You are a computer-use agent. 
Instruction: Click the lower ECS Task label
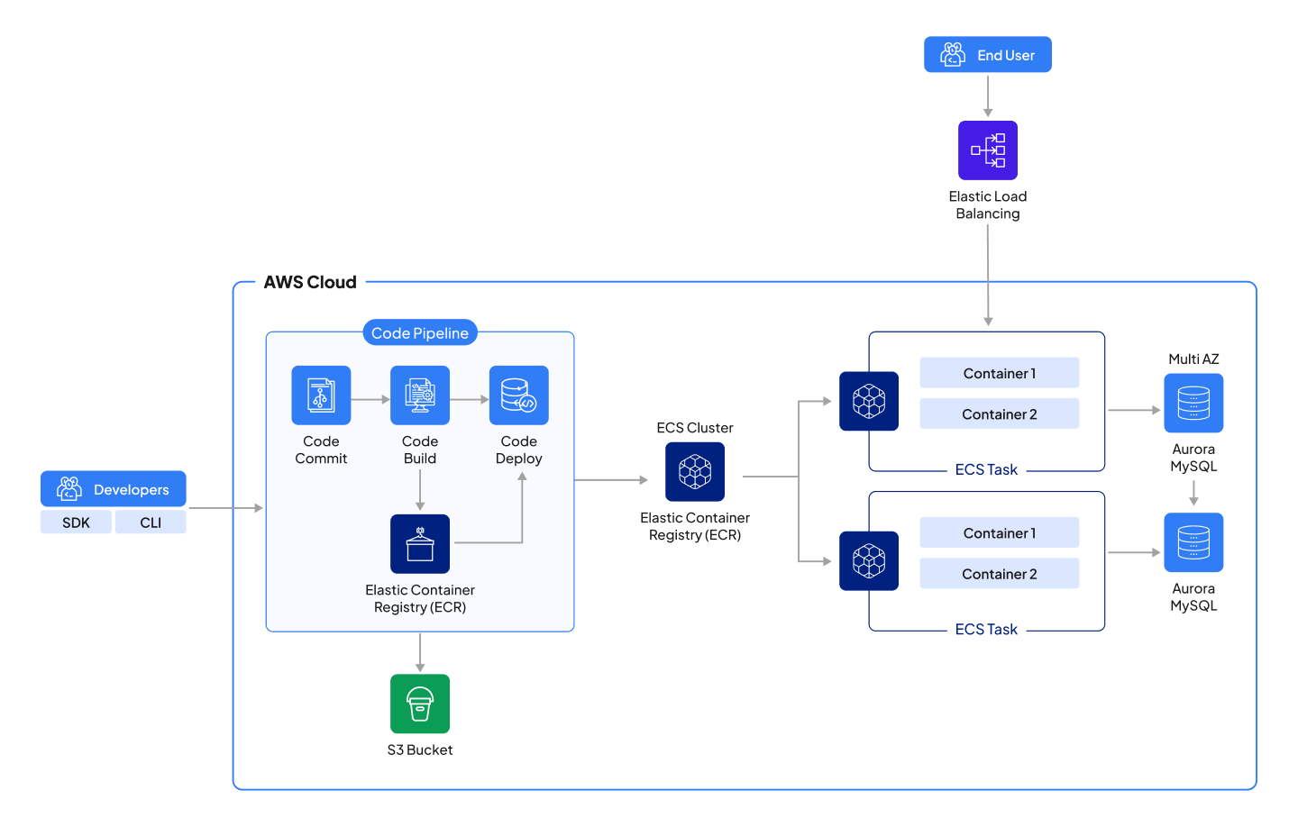tap(986, 629)
